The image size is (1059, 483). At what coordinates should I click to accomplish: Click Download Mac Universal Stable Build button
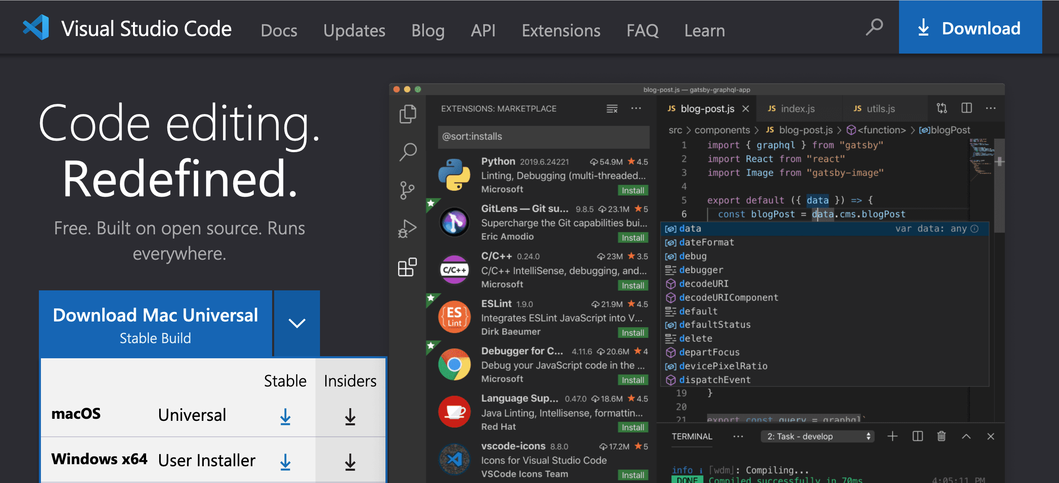point(155,323)
